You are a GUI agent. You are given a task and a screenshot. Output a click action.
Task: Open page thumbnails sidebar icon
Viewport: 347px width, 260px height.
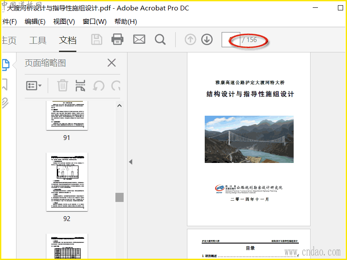click(6, 65)
